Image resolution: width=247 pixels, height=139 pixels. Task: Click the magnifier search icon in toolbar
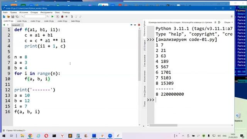(x=48, y=17)
